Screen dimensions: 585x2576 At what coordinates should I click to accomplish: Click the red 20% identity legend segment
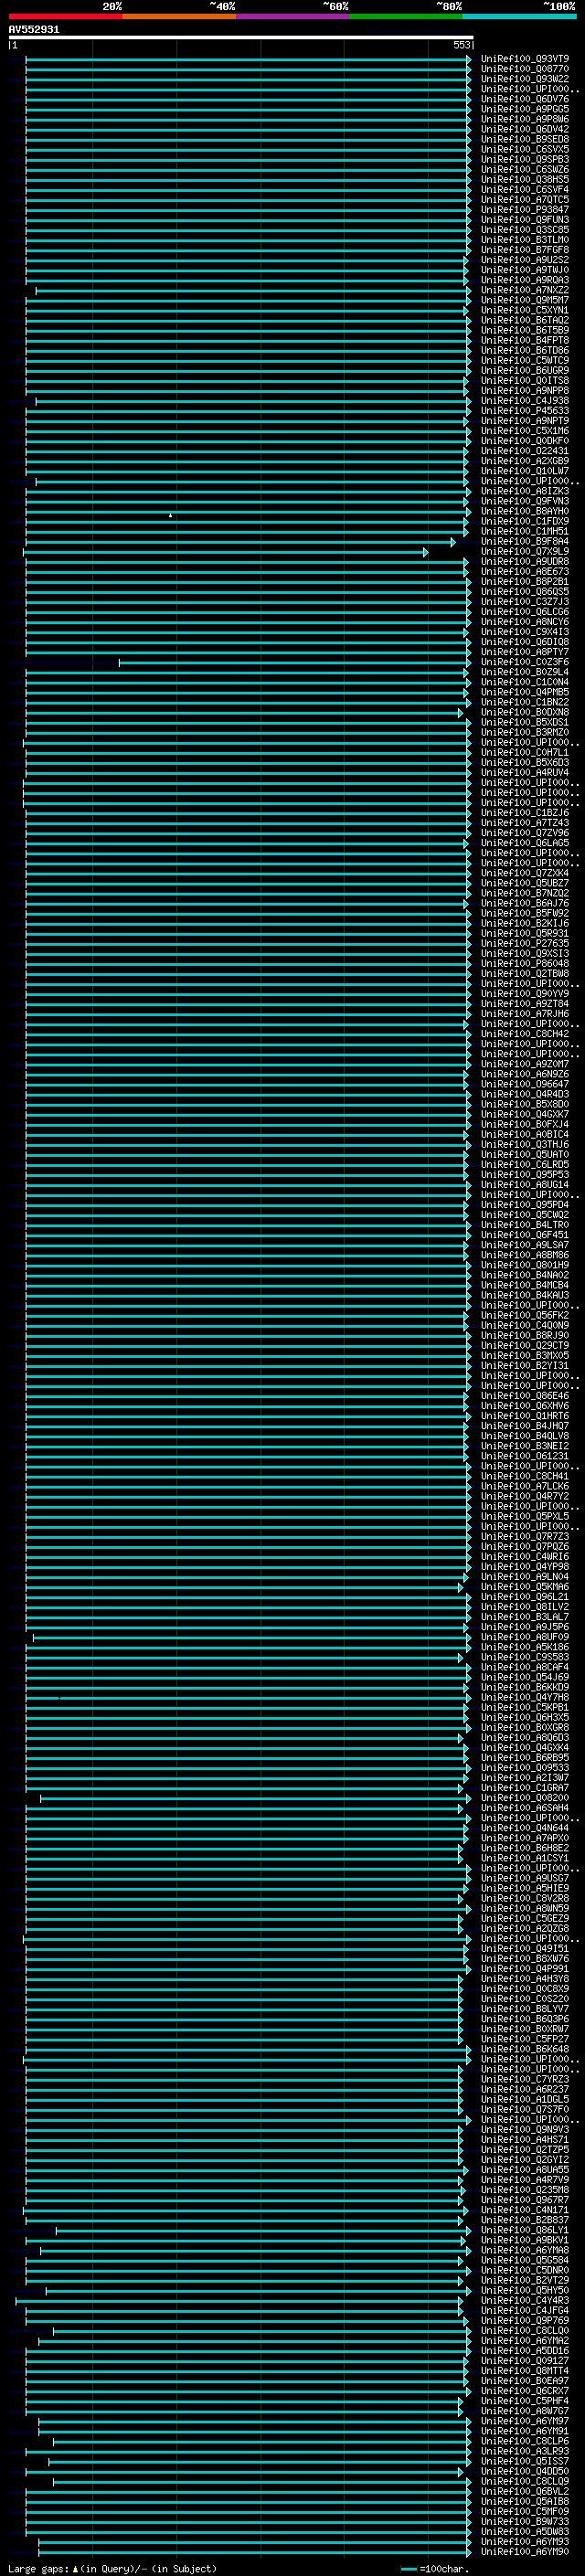pos(66,16)
